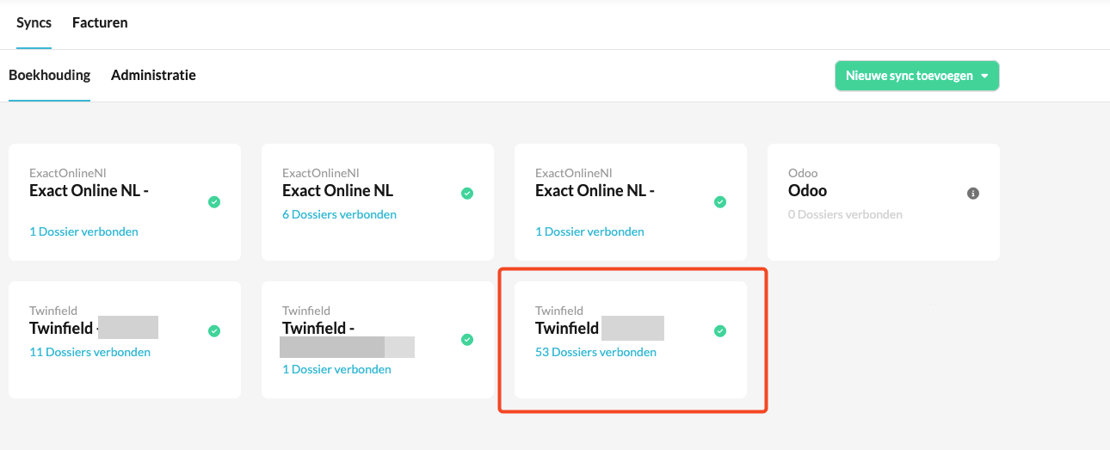Viewport: 1110px width, 450px height.
Task: Select the bold Odoo card title
Action: [x=807, y=190]
